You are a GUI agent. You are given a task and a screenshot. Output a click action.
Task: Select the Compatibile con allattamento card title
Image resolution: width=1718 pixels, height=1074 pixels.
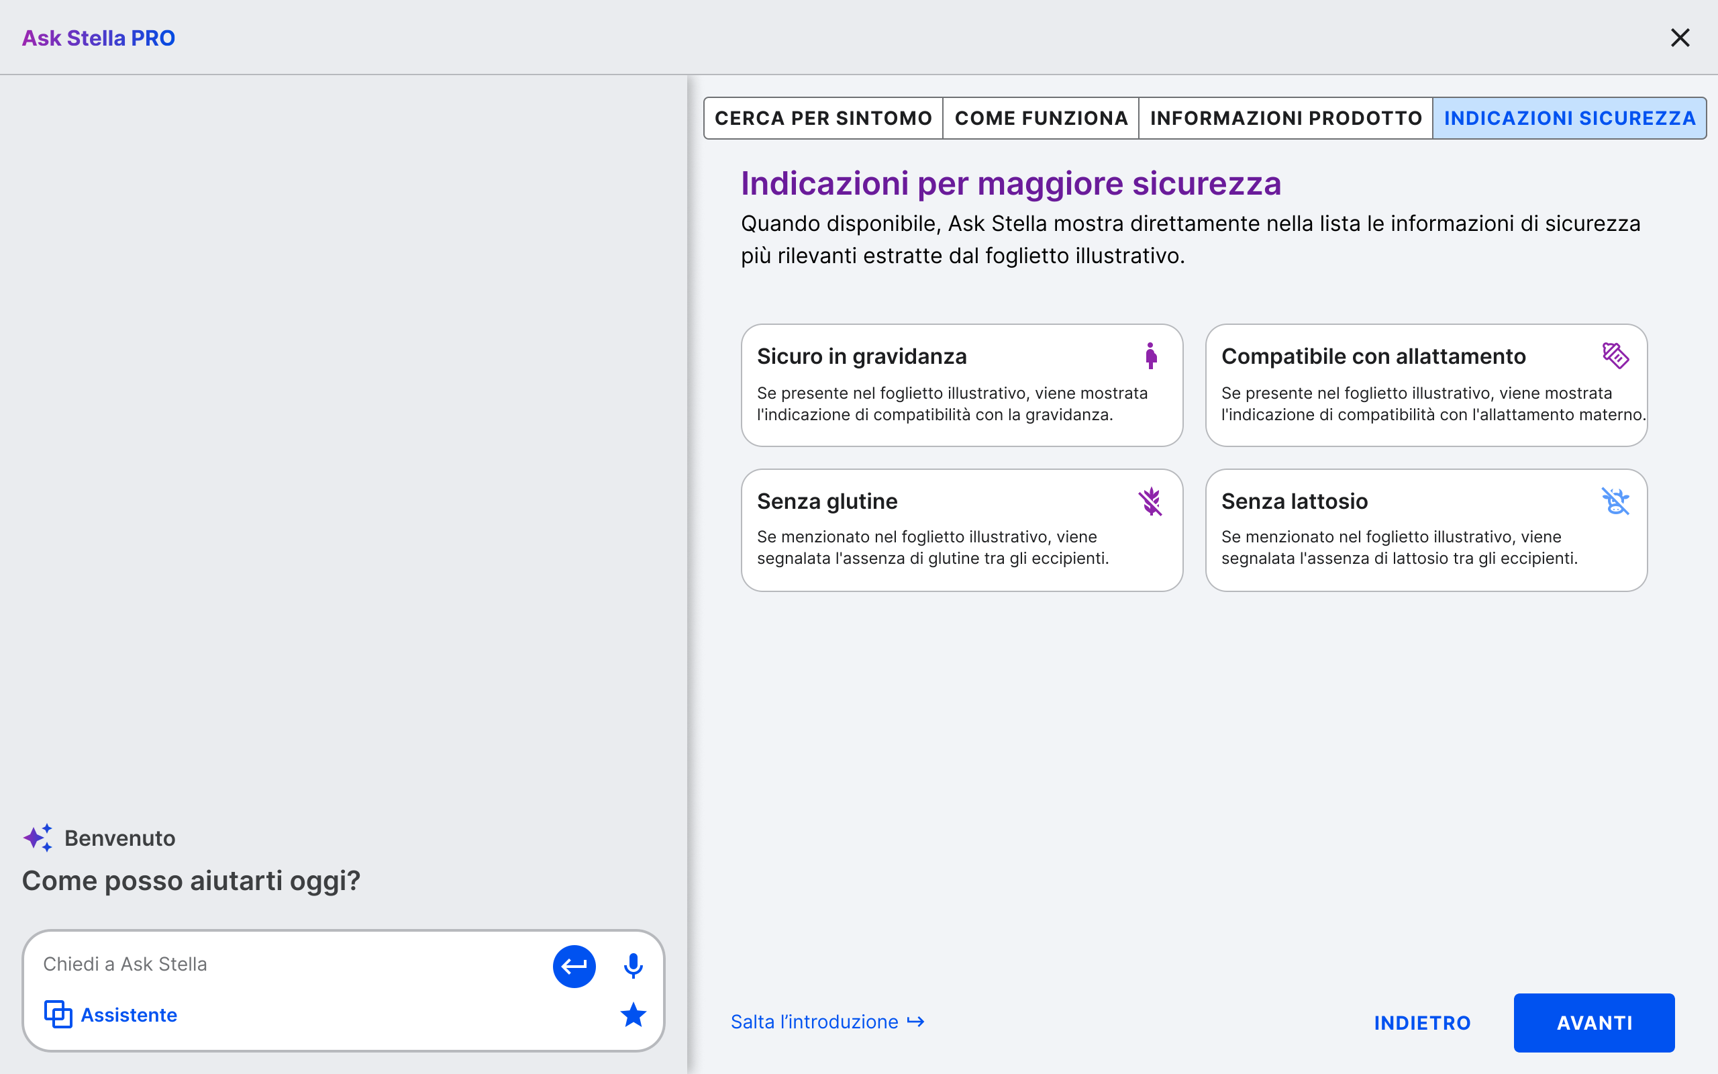click(1373, 356)
